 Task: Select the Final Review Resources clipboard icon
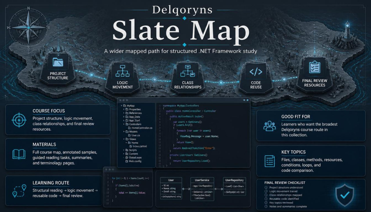click(x=314, y=67)
